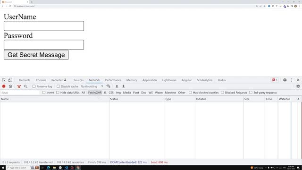Clear the network log
This screenshot has width=302, height=170.
[x=10, y=86]
